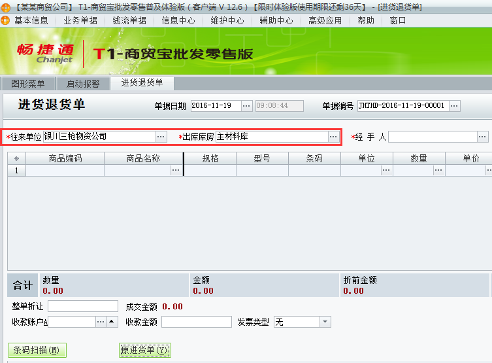Click row 1 商品编码 cell
The image size is (492, 363).
pos(65,170)
